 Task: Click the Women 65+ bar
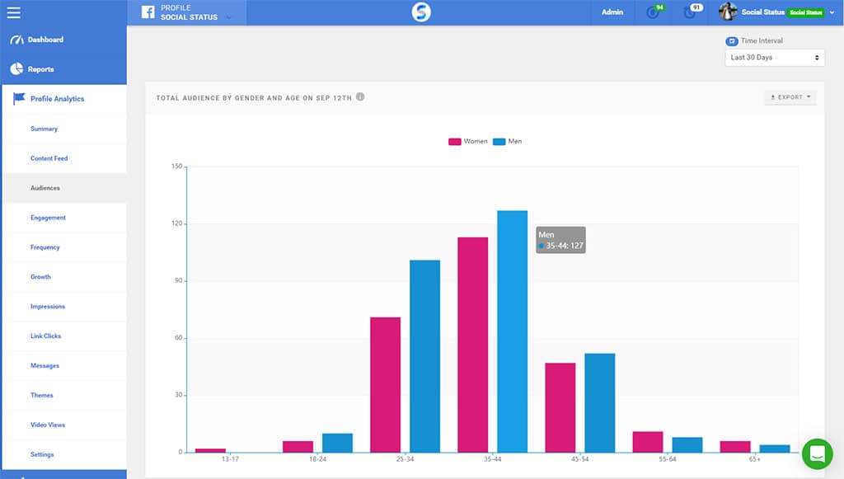735,447
